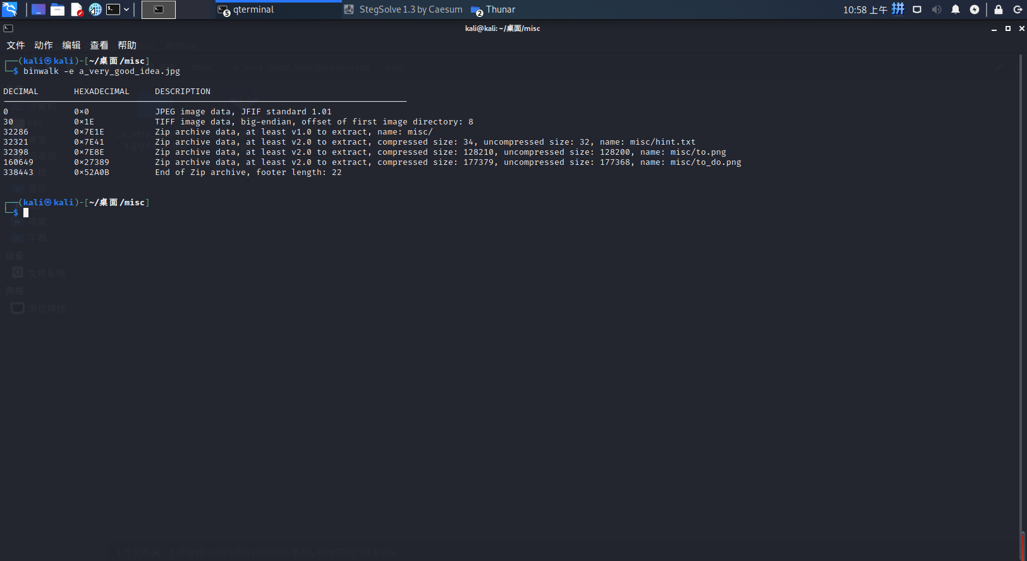Open the clock showing 10:58 上午
Screen dimensions: 1027x561
point(865,9)
